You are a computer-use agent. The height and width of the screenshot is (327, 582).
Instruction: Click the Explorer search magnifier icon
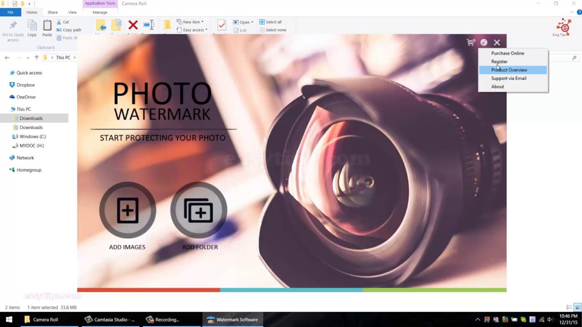574,58
